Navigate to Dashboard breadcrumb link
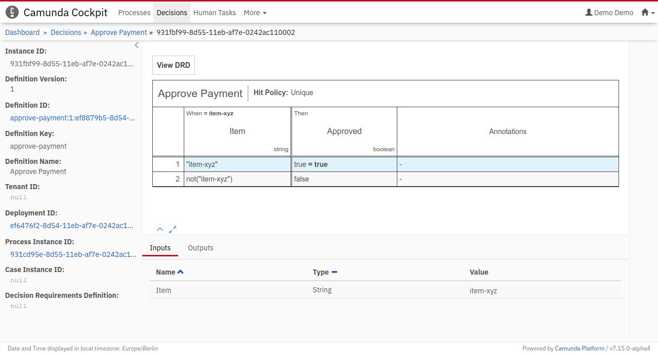 (x=22, y=32)
